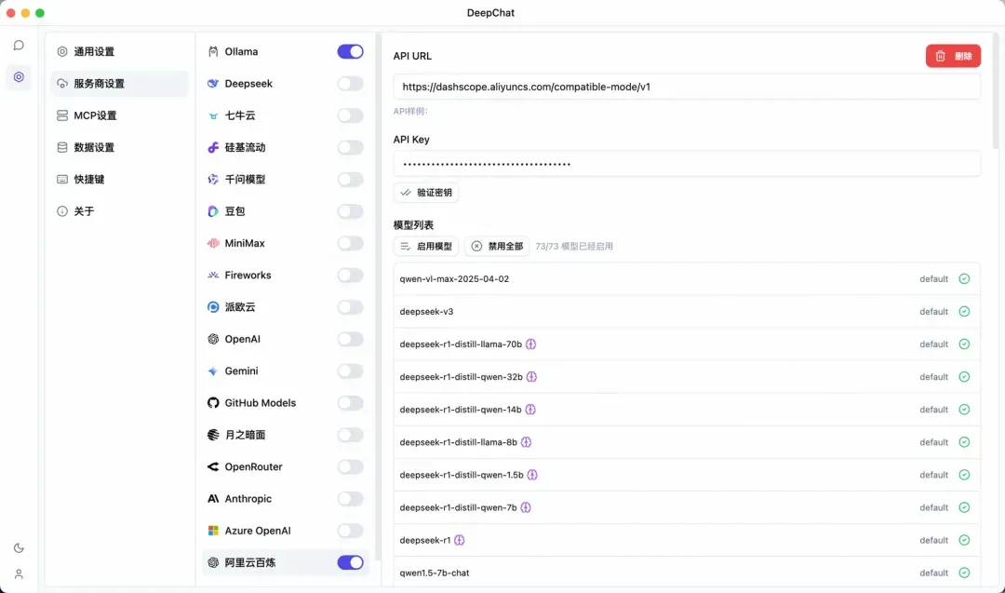Open the settings icon in left rail
Screen dimensions: 1005x593
19,77
